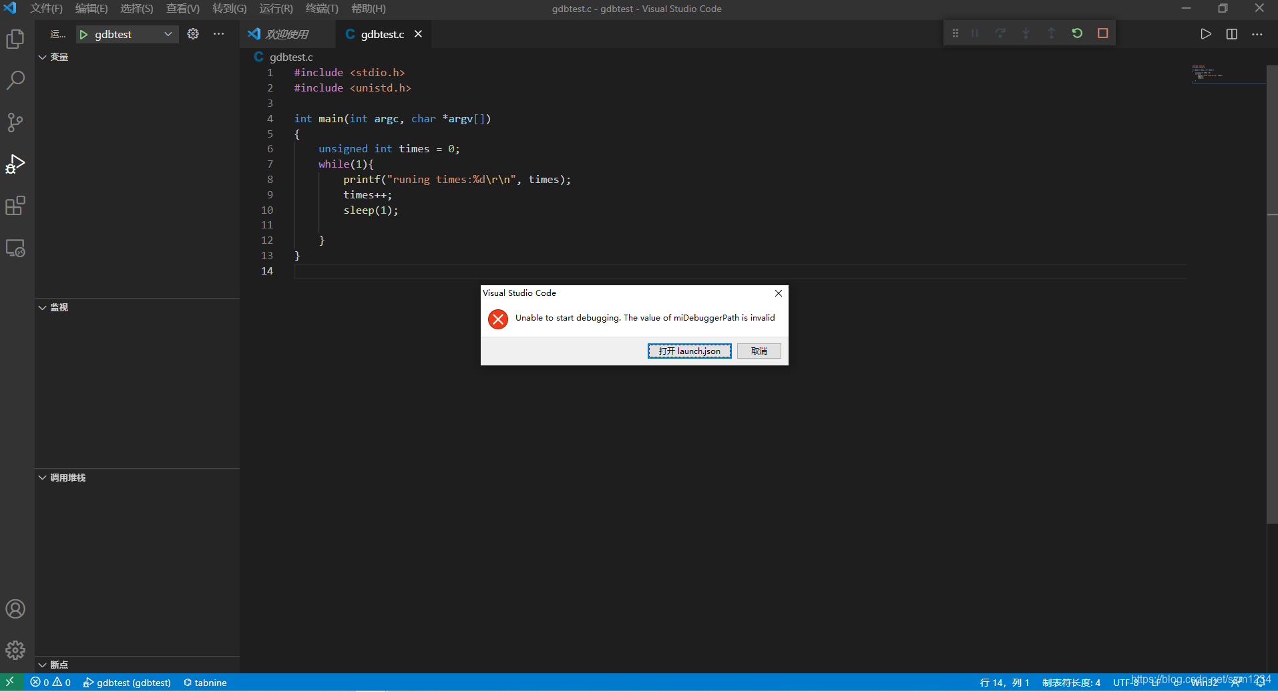Viewport: 1278px width, 692px height.
Task: Click 行 14, 列 1 cursor position
Action: [1005, 683]
